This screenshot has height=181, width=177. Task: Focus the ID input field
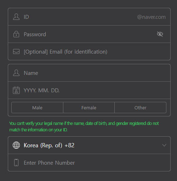(80, 17)
